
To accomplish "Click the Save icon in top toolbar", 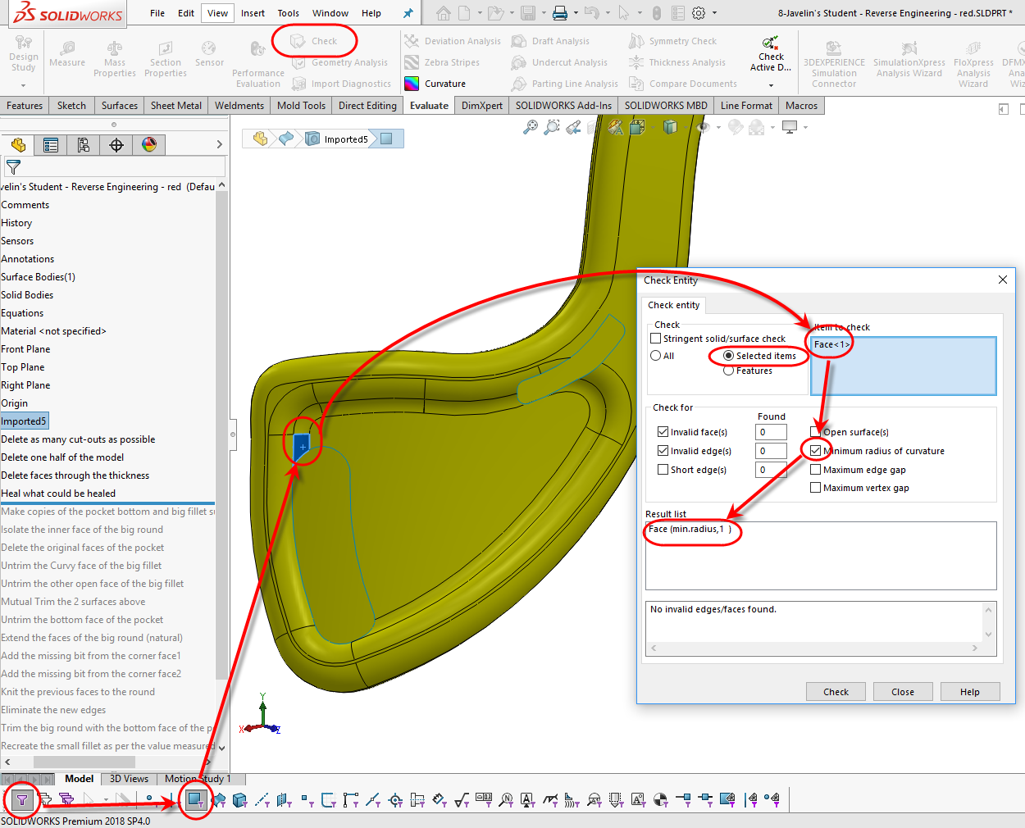I will tap(528, 13).
